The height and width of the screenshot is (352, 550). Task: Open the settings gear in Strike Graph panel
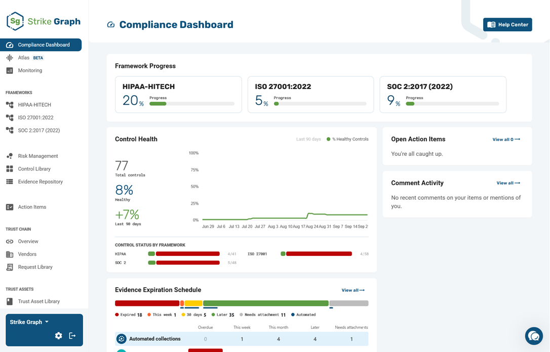(59, 335)
